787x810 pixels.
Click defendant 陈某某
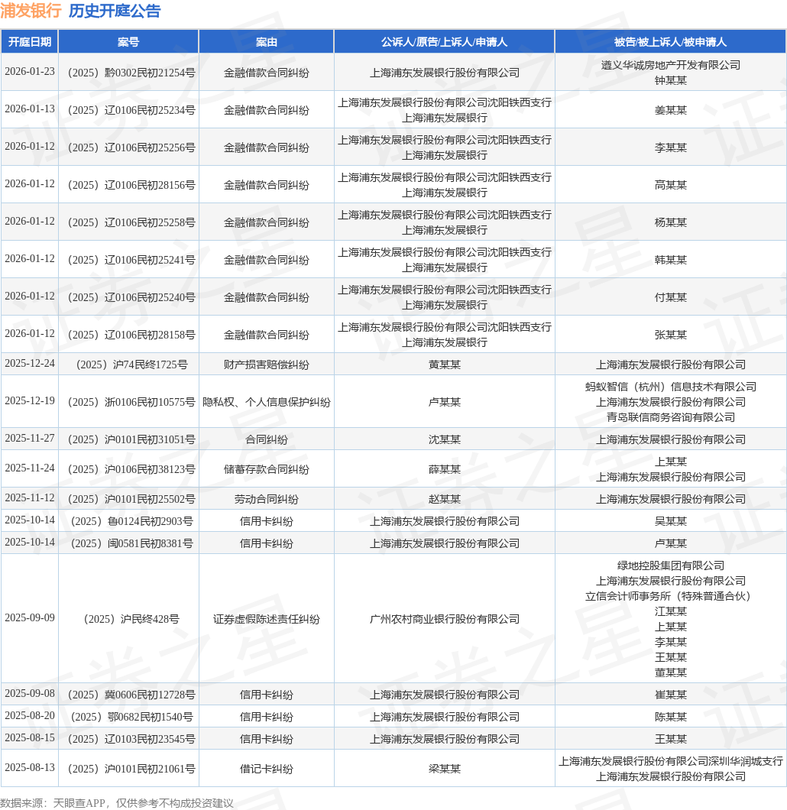tap(670, 717)
